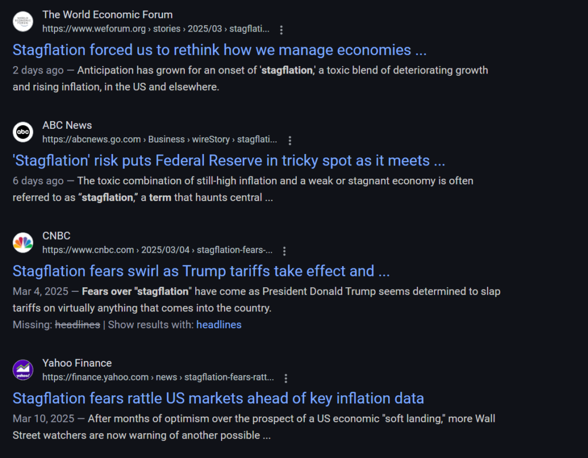
Task: Click the Yahoo Finance logo icon
Action: click(23, 370)
